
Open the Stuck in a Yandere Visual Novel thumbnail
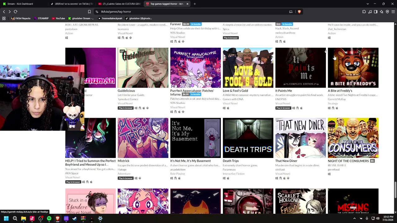coord(91,201)
